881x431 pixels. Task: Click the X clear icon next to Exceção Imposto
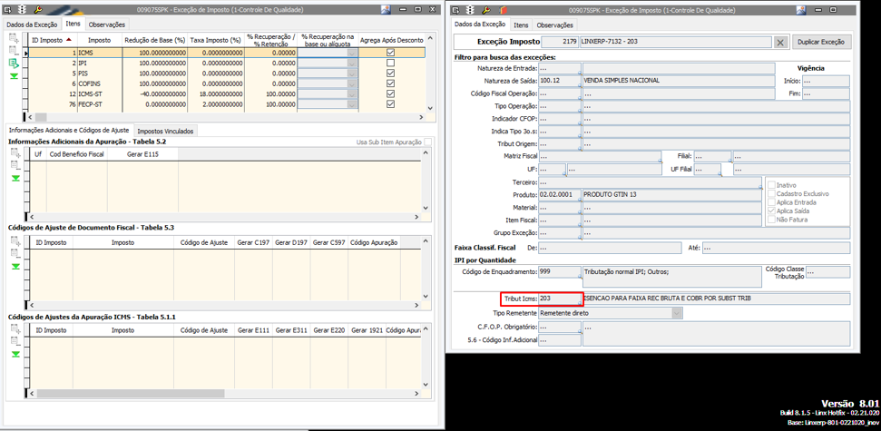click(780, 43)
